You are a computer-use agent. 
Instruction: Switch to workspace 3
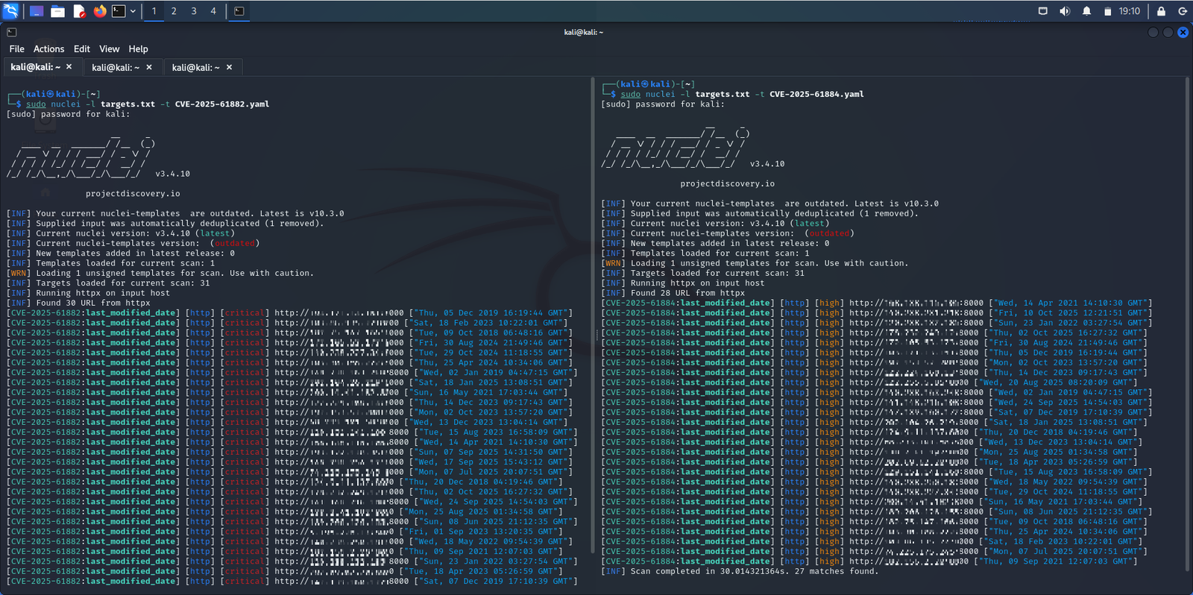pyautogui.click(x=194, y=11)
